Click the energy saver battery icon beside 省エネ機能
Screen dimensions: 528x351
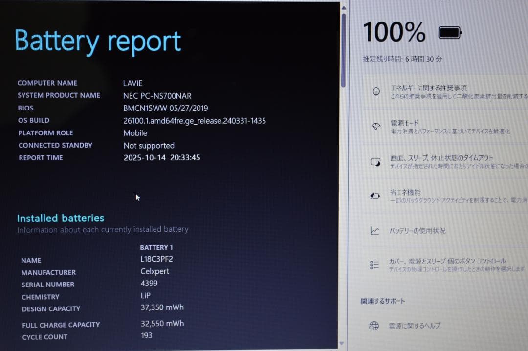(375, 196)
